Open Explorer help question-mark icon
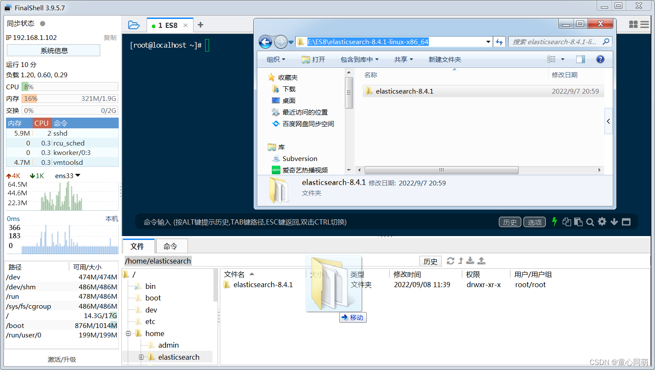 (600, 59)
